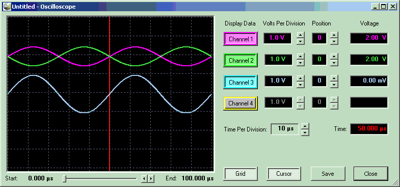Decrease Time Per Division value
The height and width of the screenshot is (187, 400).
click(305, 132)
